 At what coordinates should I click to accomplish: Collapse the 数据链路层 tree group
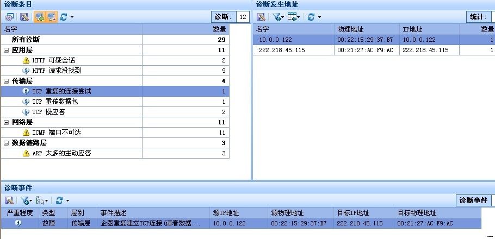[7, 143]
